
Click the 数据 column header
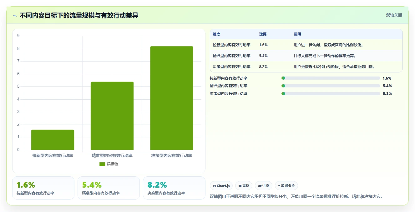263,34
